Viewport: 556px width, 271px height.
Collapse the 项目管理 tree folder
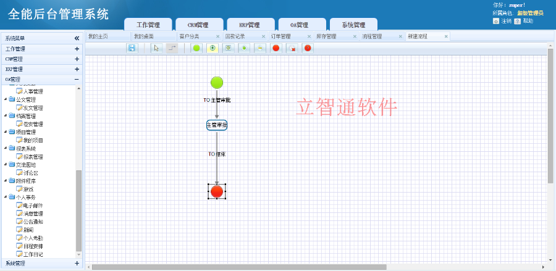(6, 132)
